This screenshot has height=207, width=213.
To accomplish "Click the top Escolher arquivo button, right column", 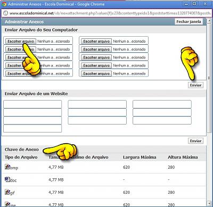I will [96, 41].
